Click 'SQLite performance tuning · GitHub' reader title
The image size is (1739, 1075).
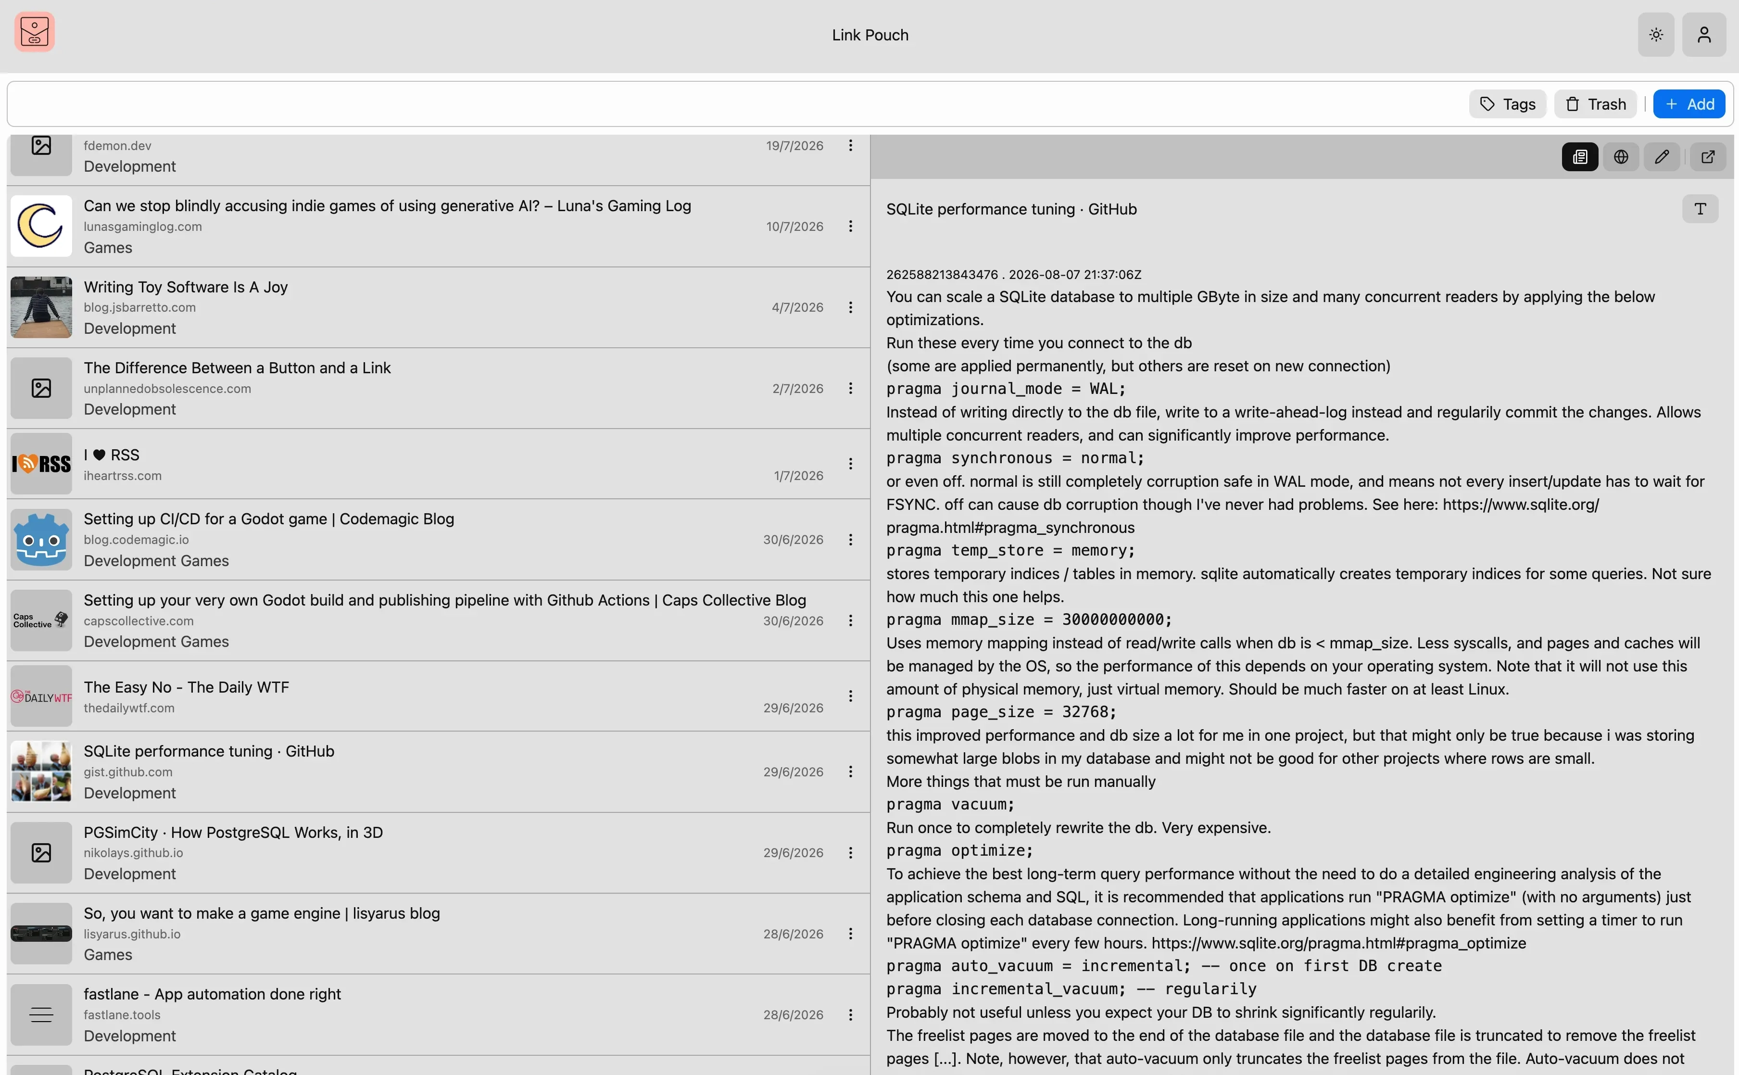pos(1011,210)
